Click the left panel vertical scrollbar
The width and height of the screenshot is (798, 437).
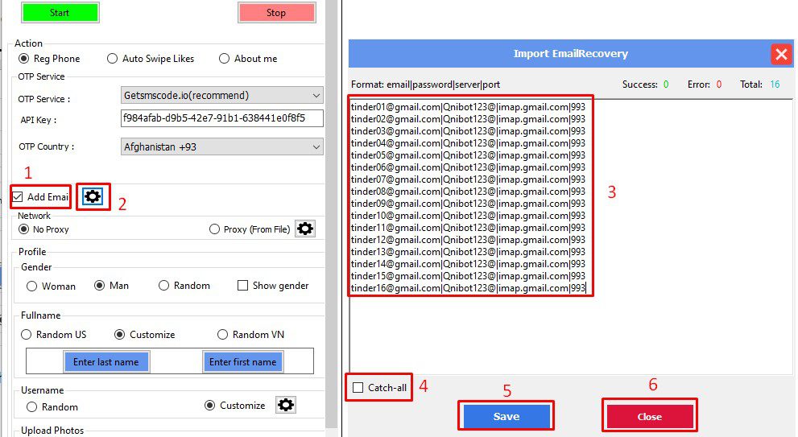point(331,213)
